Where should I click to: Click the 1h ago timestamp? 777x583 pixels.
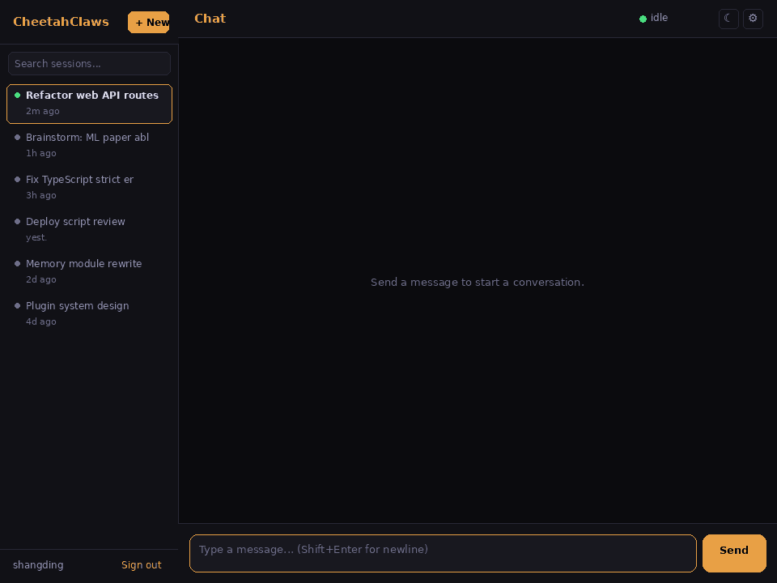tap(41, 153)
